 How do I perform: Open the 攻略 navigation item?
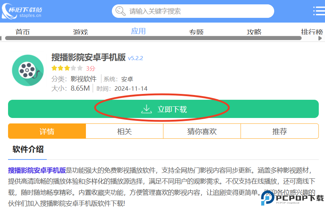coord(254,32)
